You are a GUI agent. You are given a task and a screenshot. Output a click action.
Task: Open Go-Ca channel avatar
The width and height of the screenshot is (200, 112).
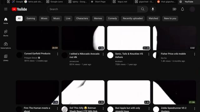pyautogui.click(x=156, y=55)
